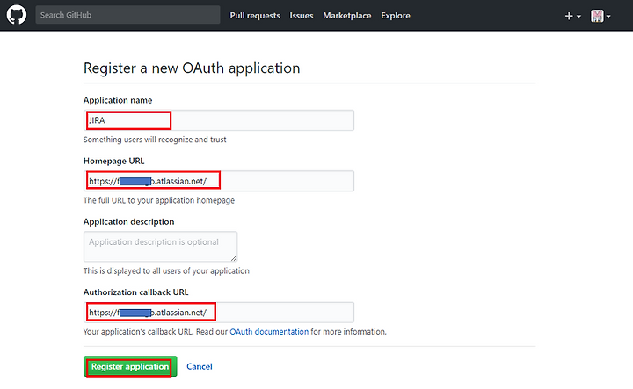The image size is (633, 389).
Task: Click the Register application button
Action: click(130, 366)
